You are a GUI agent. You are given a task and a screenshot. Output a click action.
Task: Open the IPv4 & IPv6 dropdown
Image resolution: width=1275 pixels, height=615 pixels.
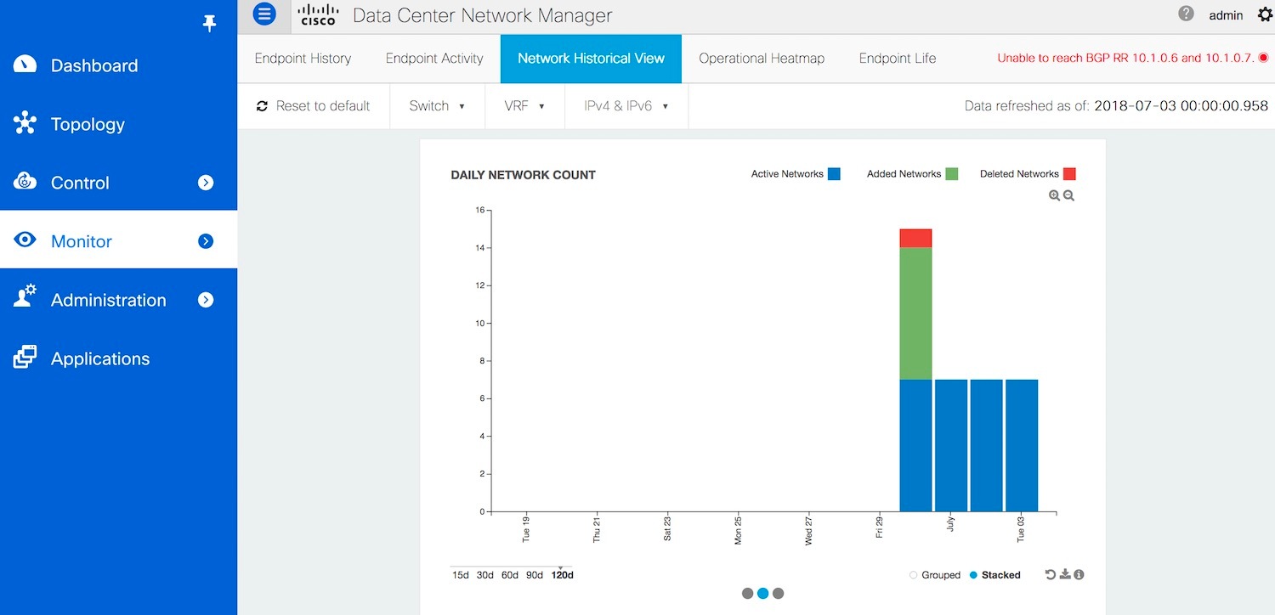(626, 106)
